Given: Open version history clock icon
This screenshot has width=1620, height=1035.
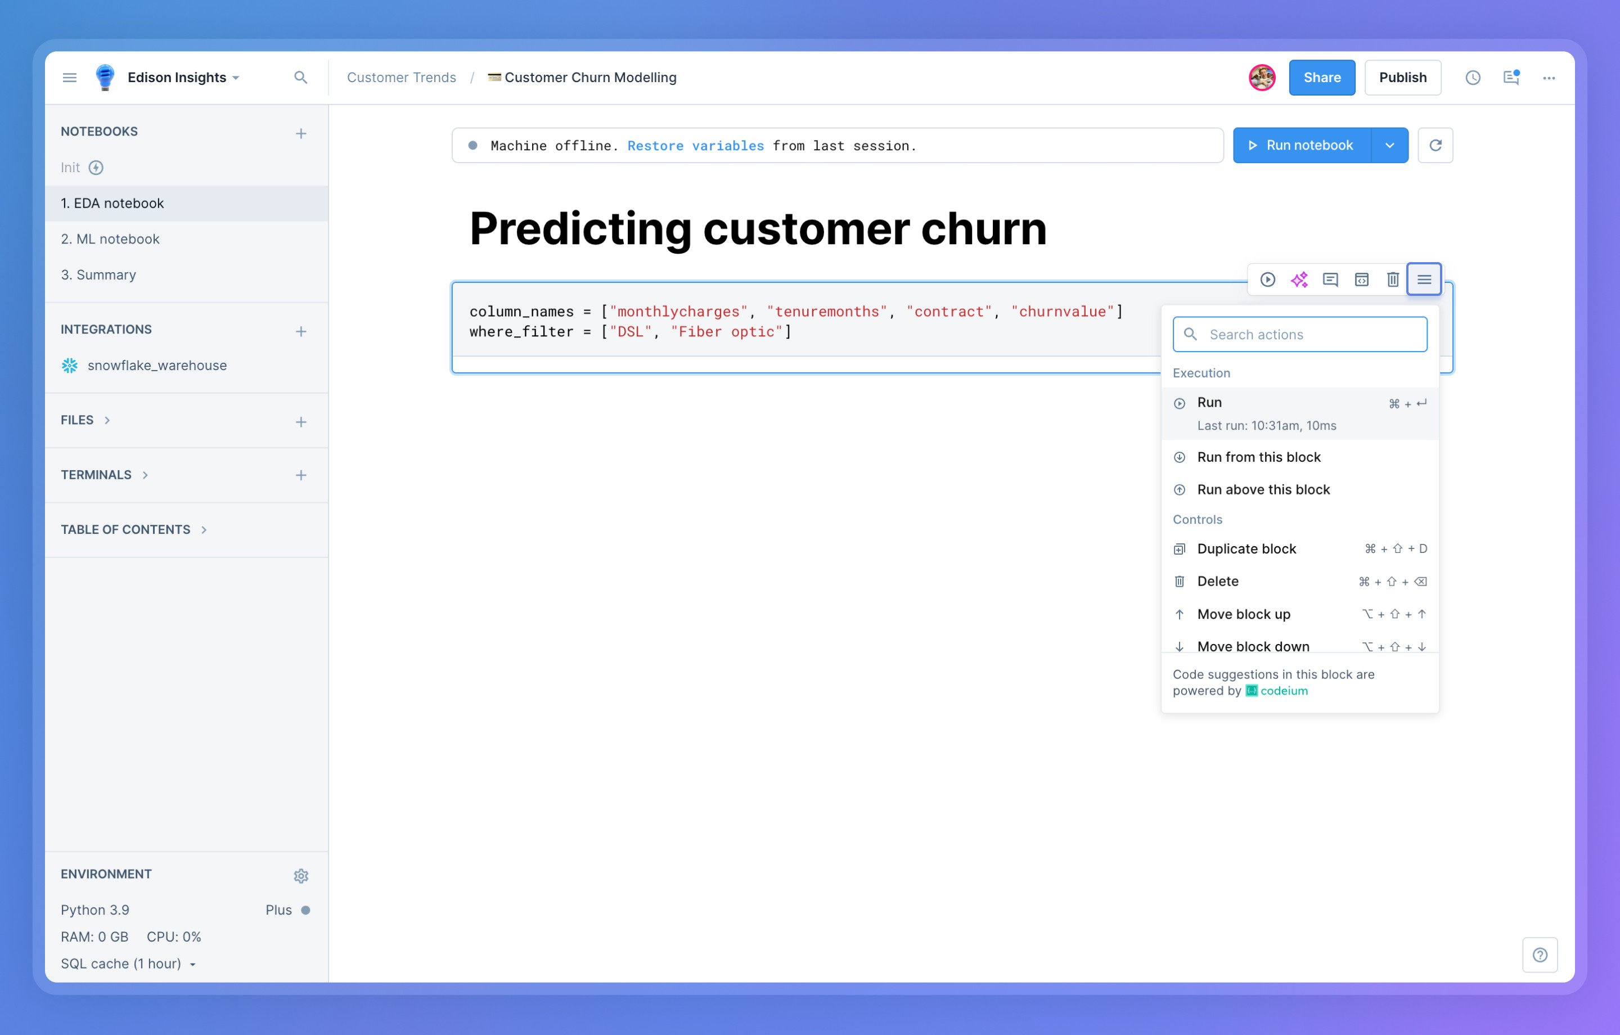Looking at the screenshot, I should click(1473, 78).
